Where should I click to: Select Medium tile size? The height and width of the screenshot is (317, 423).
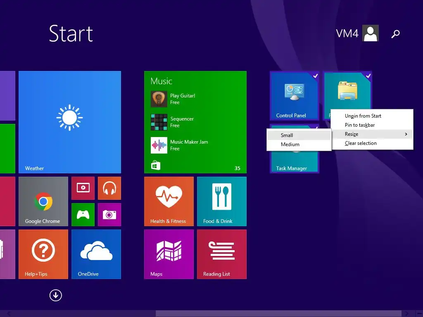pos(299,144)
